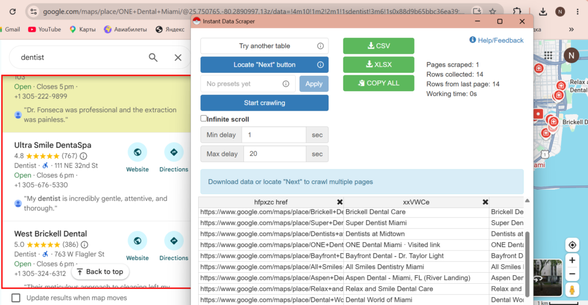The width and height of the screenshot is (588, 305).
Task: Enable the Infinite scroll checkbox
Action: pos(204,118)
